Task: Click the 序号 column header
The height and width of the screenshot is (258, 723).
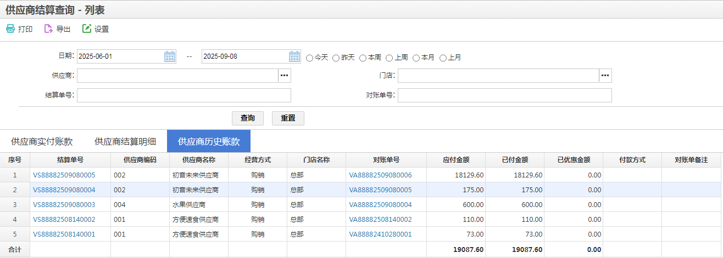Action: [15, 160]
